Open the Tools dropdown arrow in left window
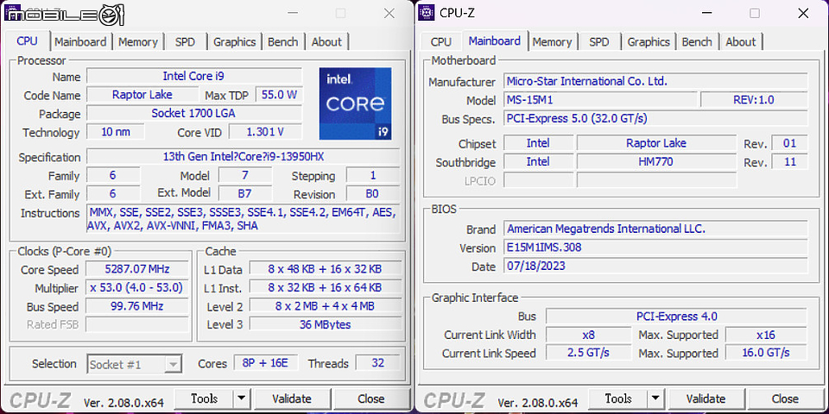Viewport: 829px width, 414px height. point(241,398)
